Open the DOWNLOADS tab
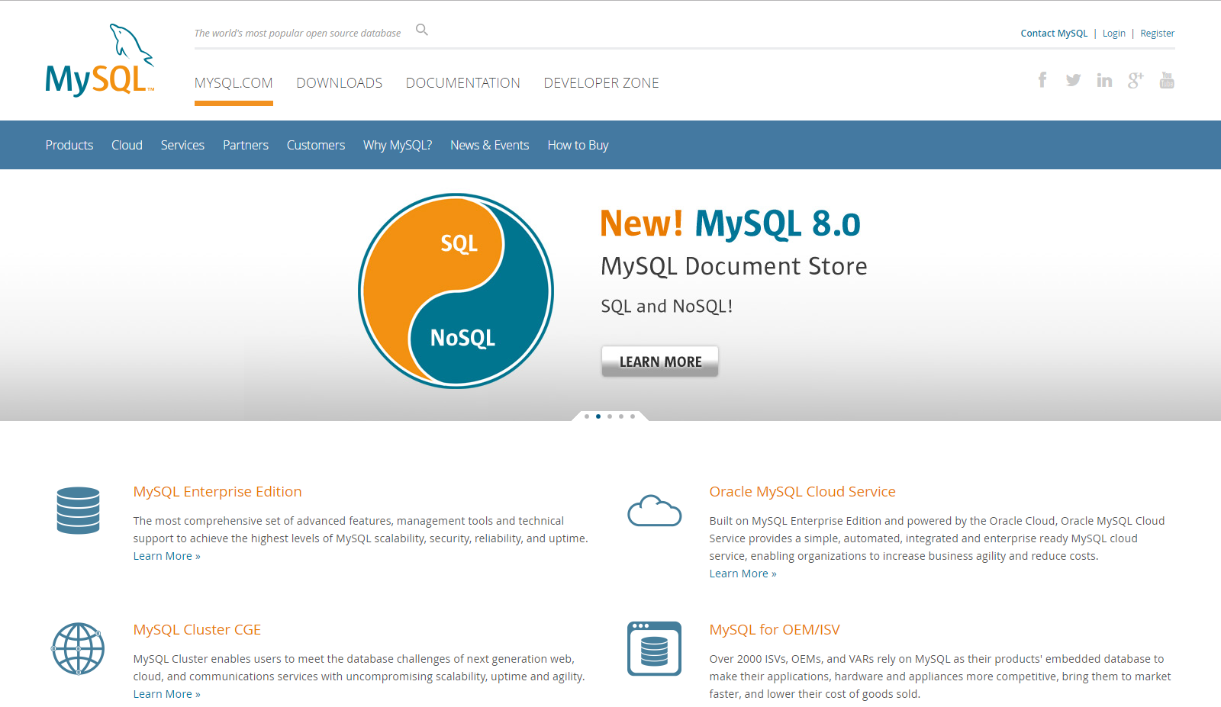 pyautogui.click(x=340, y=83)
